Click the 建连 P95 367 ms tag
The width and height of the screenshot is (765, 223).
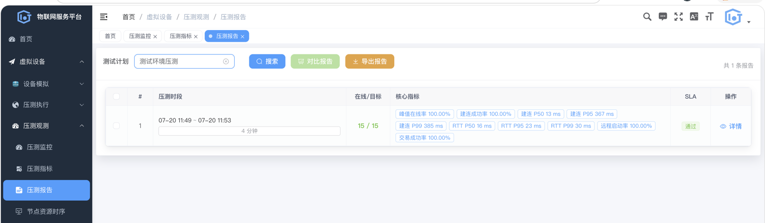(592, 114)
